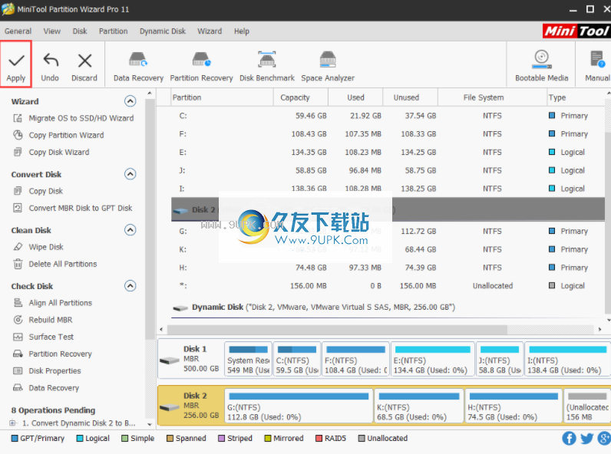The image size is (611, 454).
Task: Launch Data Recovery from the toolbar
Action: 138,67
